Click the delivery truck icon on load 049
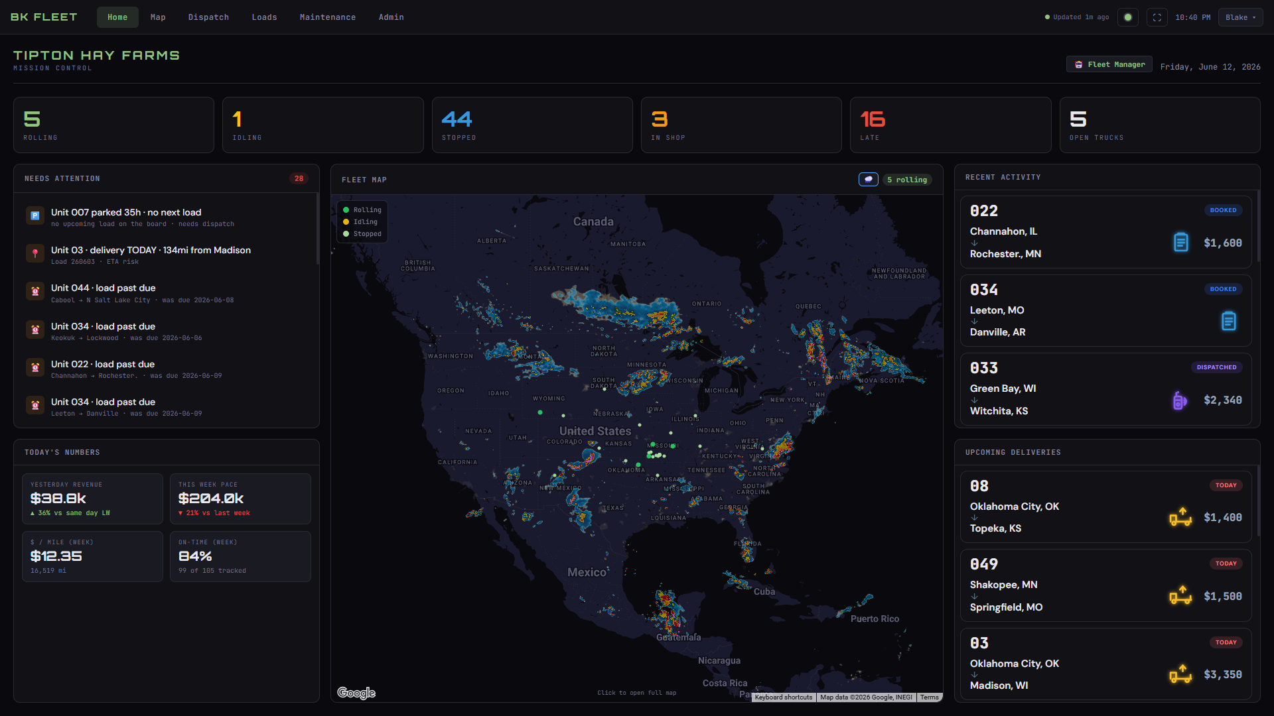Image resolution: width=1274 pixels, height=716 pixels. click(1180, 596)
